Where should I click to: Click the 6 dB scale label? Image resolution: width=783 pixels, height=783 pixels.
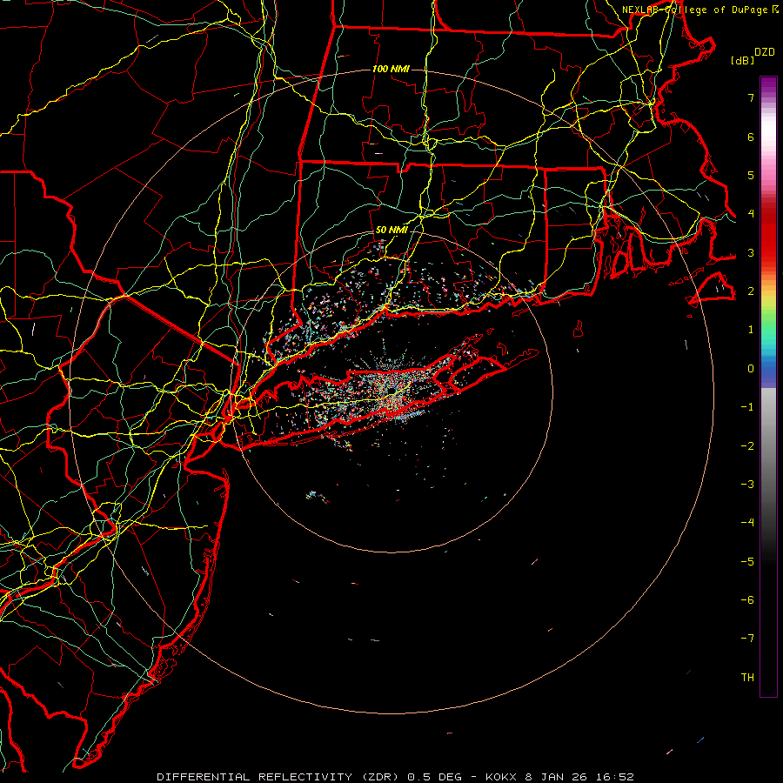(x=751, y=137)
